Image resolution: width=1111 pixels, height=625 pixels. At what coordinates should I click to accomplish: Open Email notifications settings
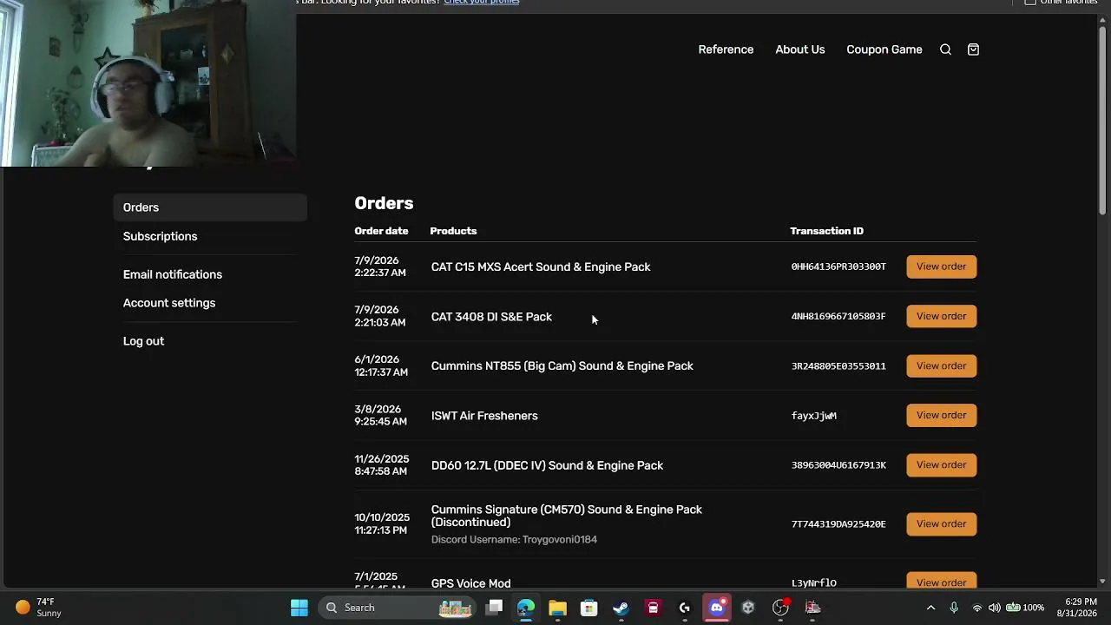(x=173, y=274)
